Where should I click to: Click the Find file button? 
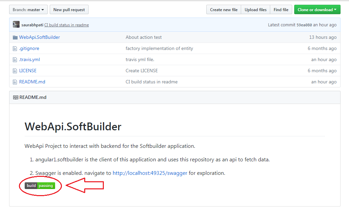(281, 10)
